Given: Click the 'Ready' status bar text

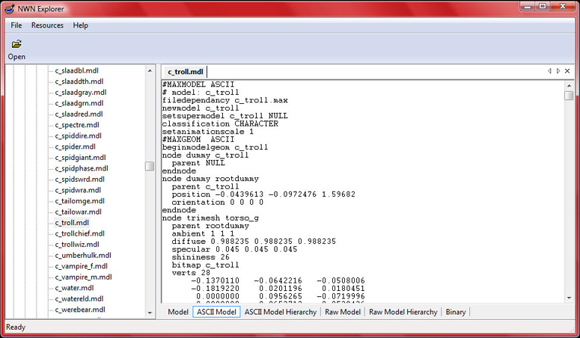Looking at the screenshot, I should click(16, 328).
